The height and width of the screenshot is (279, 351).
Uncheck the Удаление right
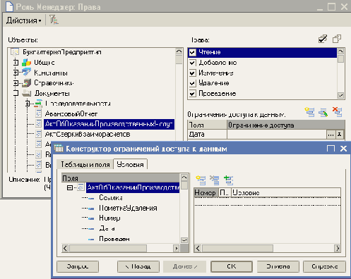pos(193,83)
